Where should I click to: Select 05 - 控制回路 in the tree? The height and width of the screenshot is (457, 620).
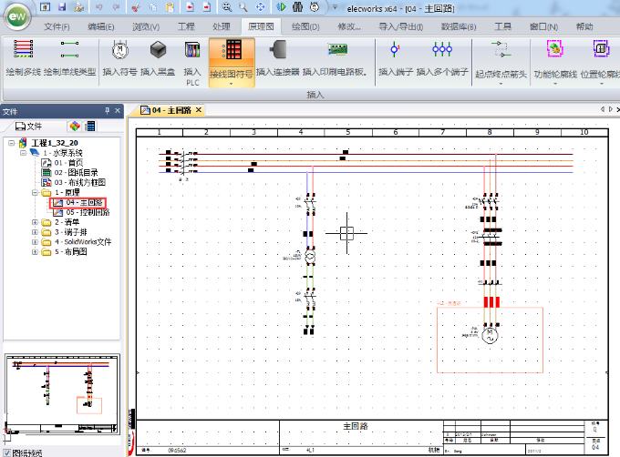click(88, 212)
